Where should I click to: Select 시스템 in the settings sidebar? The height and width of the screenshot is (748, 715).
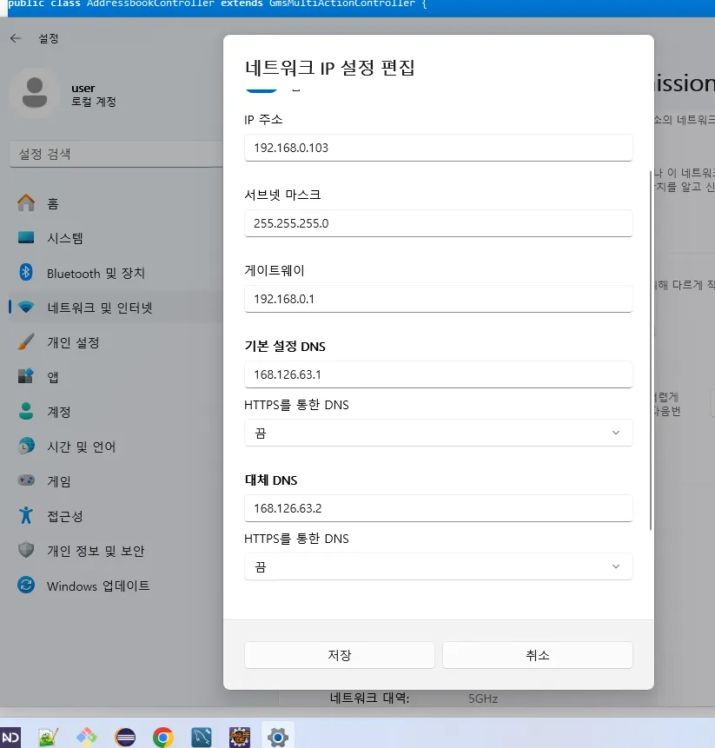coord(65,238)
